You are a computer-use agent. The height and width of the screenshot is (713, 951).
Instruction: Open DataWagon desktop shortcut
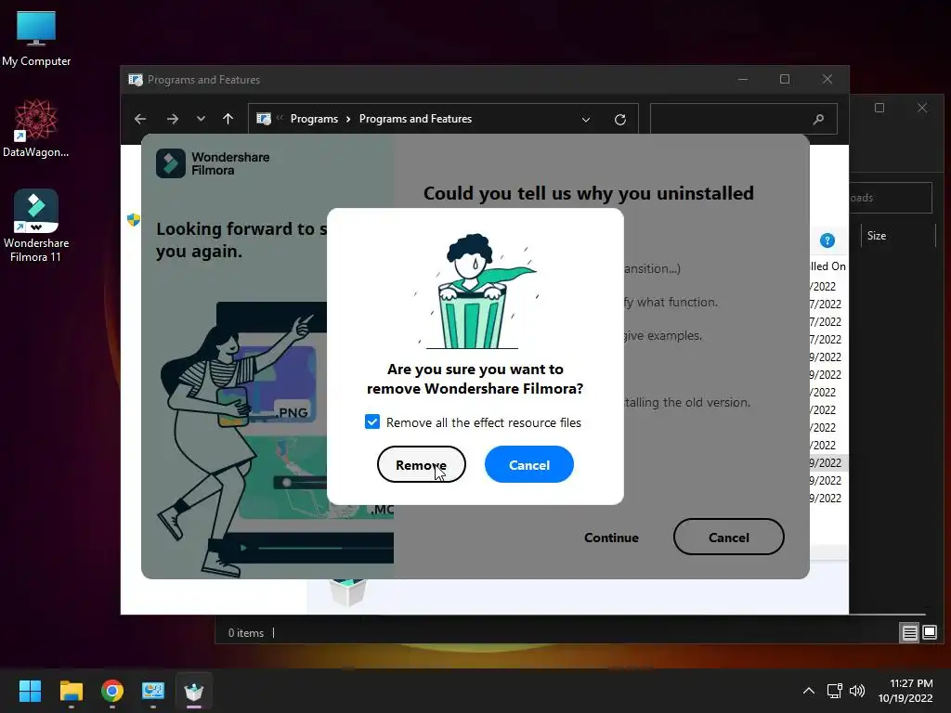pos(36,129)
